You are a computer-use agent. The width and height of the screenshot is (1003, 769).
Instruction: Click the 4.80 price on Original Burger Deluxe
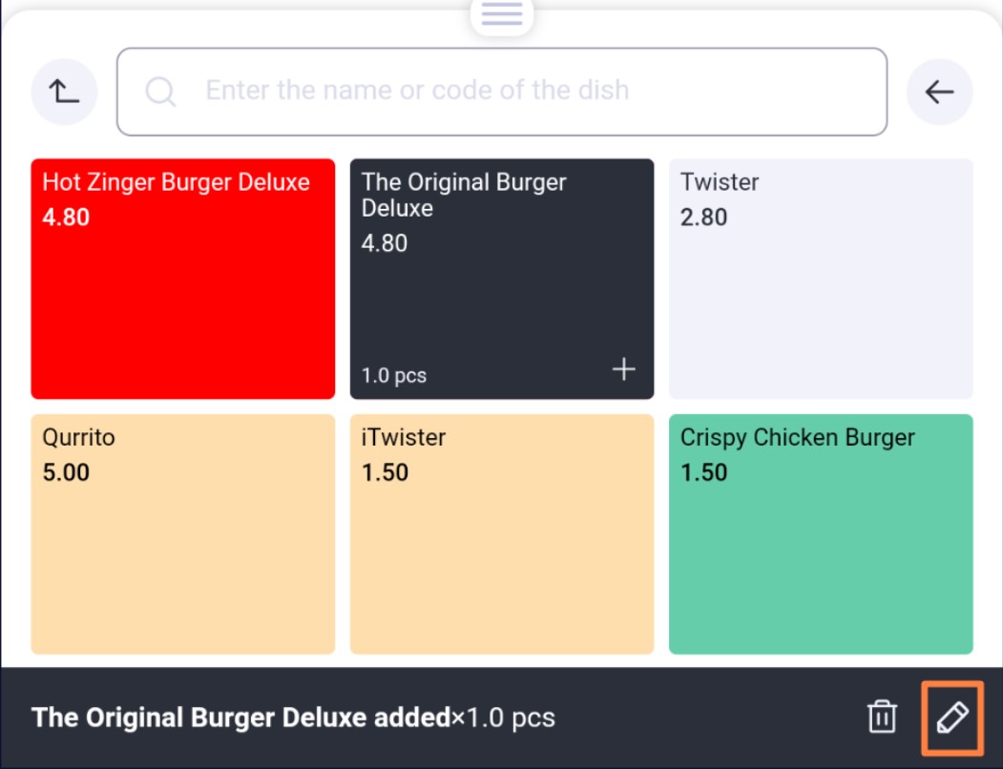click(x=385, y=243)
